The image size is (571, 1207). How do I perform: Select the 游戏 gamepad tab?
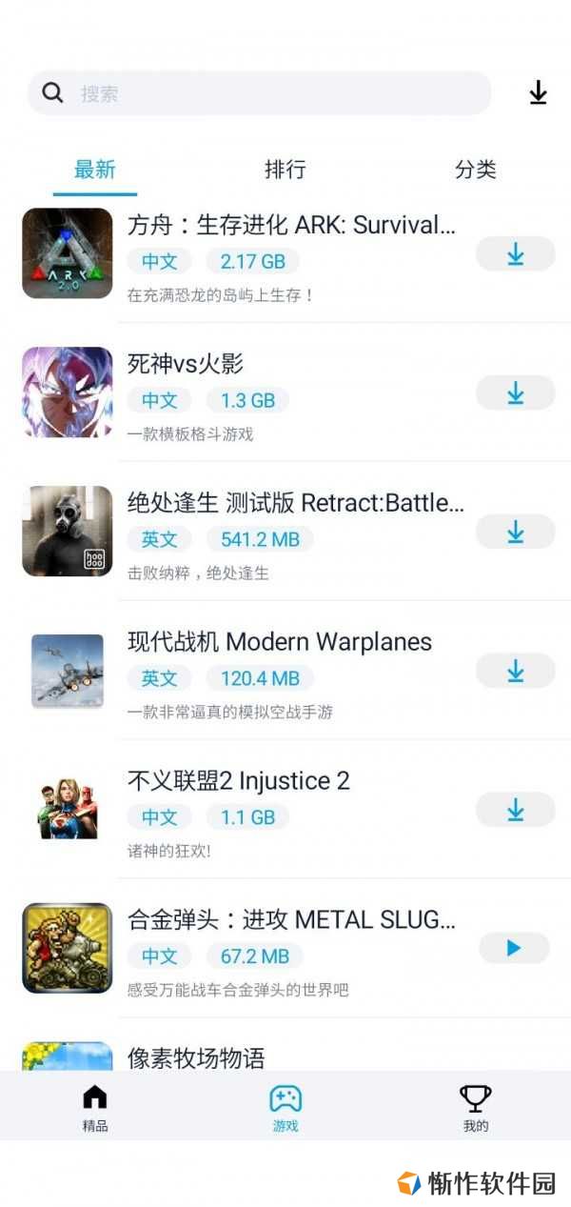(x=285, y=1108)
